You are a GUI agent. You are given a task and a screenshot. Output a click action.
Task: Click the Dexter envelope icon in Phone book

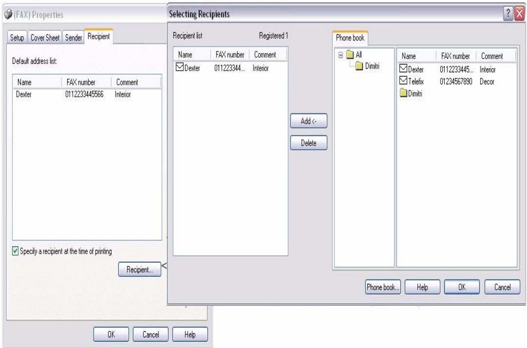[x=403, y=69]
